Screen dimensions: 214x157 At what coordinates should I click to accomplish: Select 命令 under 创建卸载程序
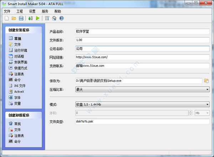(17, 141)
